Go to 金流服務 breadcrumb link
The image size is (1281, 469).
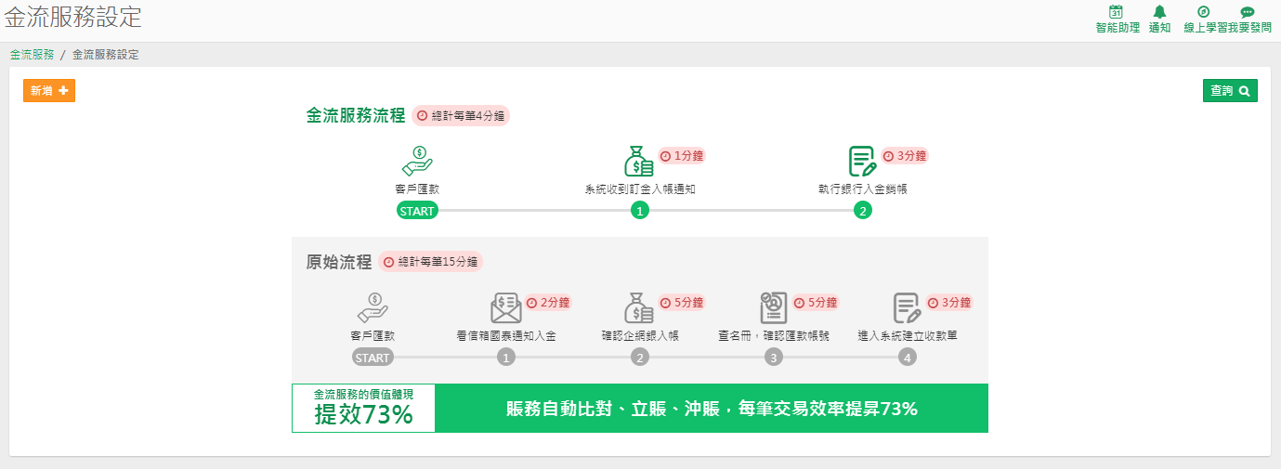tap(32, 55)
